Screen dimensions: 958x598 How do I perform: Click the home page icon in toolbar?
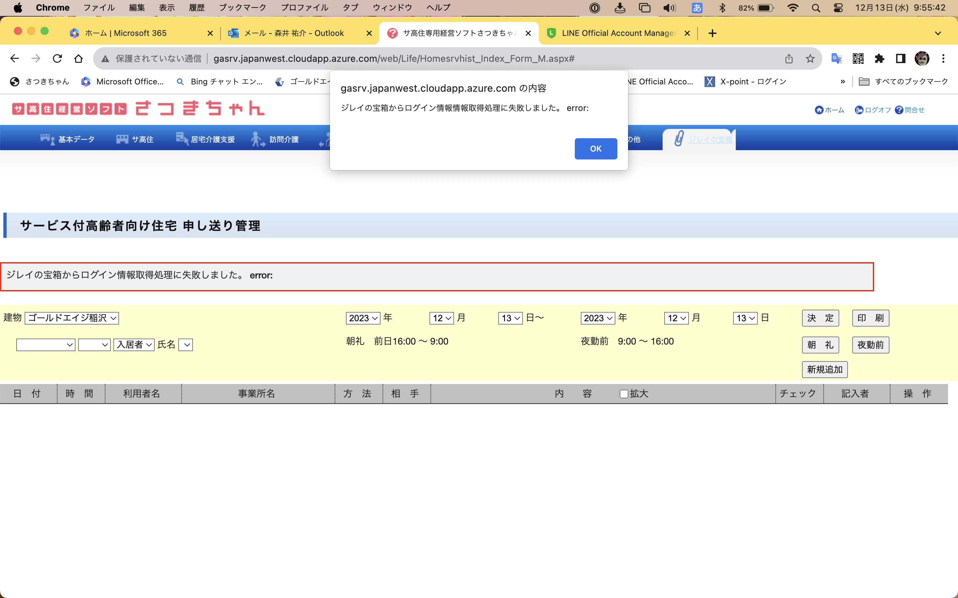pos(79,58)
